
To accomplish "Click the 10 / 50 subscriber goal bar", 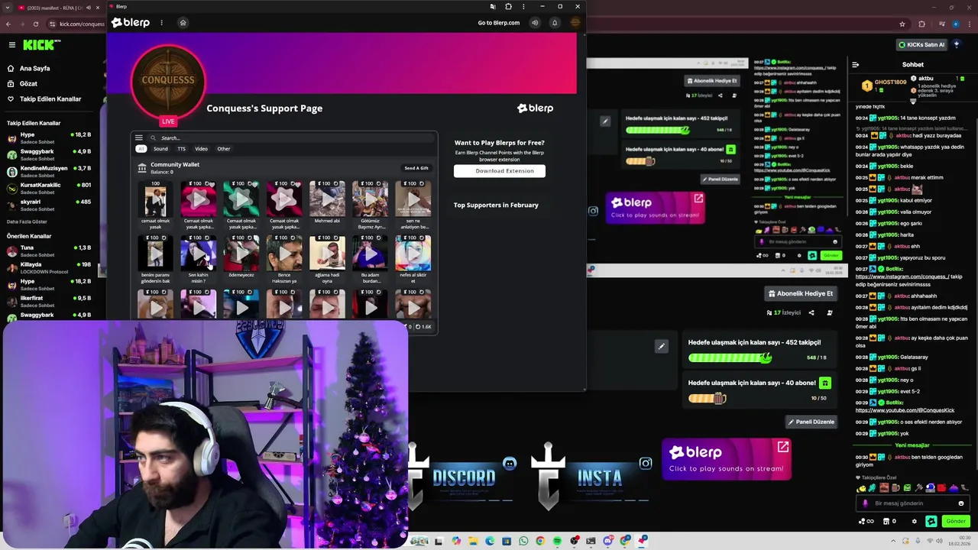I will (707, 398).
